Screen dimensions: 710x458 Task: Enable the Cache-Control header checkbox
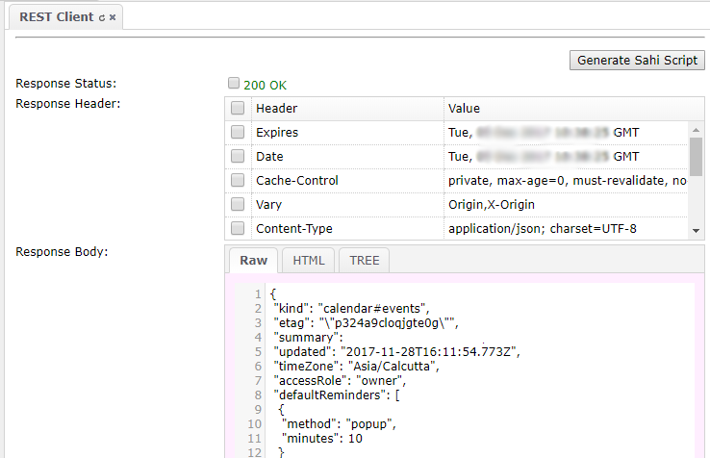tap(238, 180)
